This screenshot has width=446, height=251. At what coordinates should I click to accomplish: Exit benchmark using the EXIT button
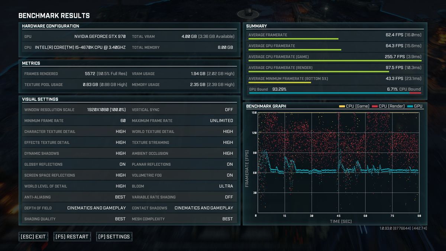tap(33, 236)
